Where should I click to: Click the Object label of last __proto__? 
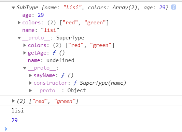(76, 91)
